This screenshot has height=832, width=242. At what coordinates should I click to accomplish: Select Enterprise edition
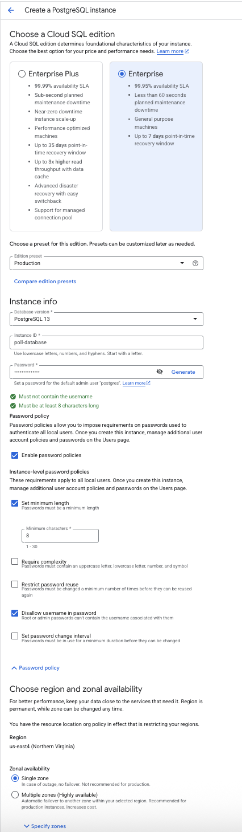click(x=122, y=74)
